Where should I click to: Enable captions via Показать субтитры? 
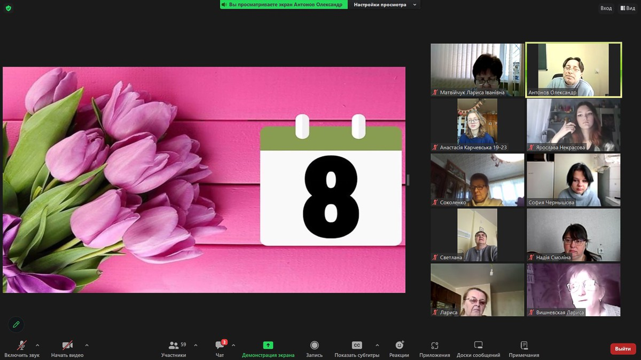[x=357, y=349]
